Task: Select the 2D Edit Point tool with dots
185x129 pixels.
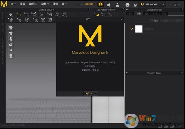Action: point(104,15)
